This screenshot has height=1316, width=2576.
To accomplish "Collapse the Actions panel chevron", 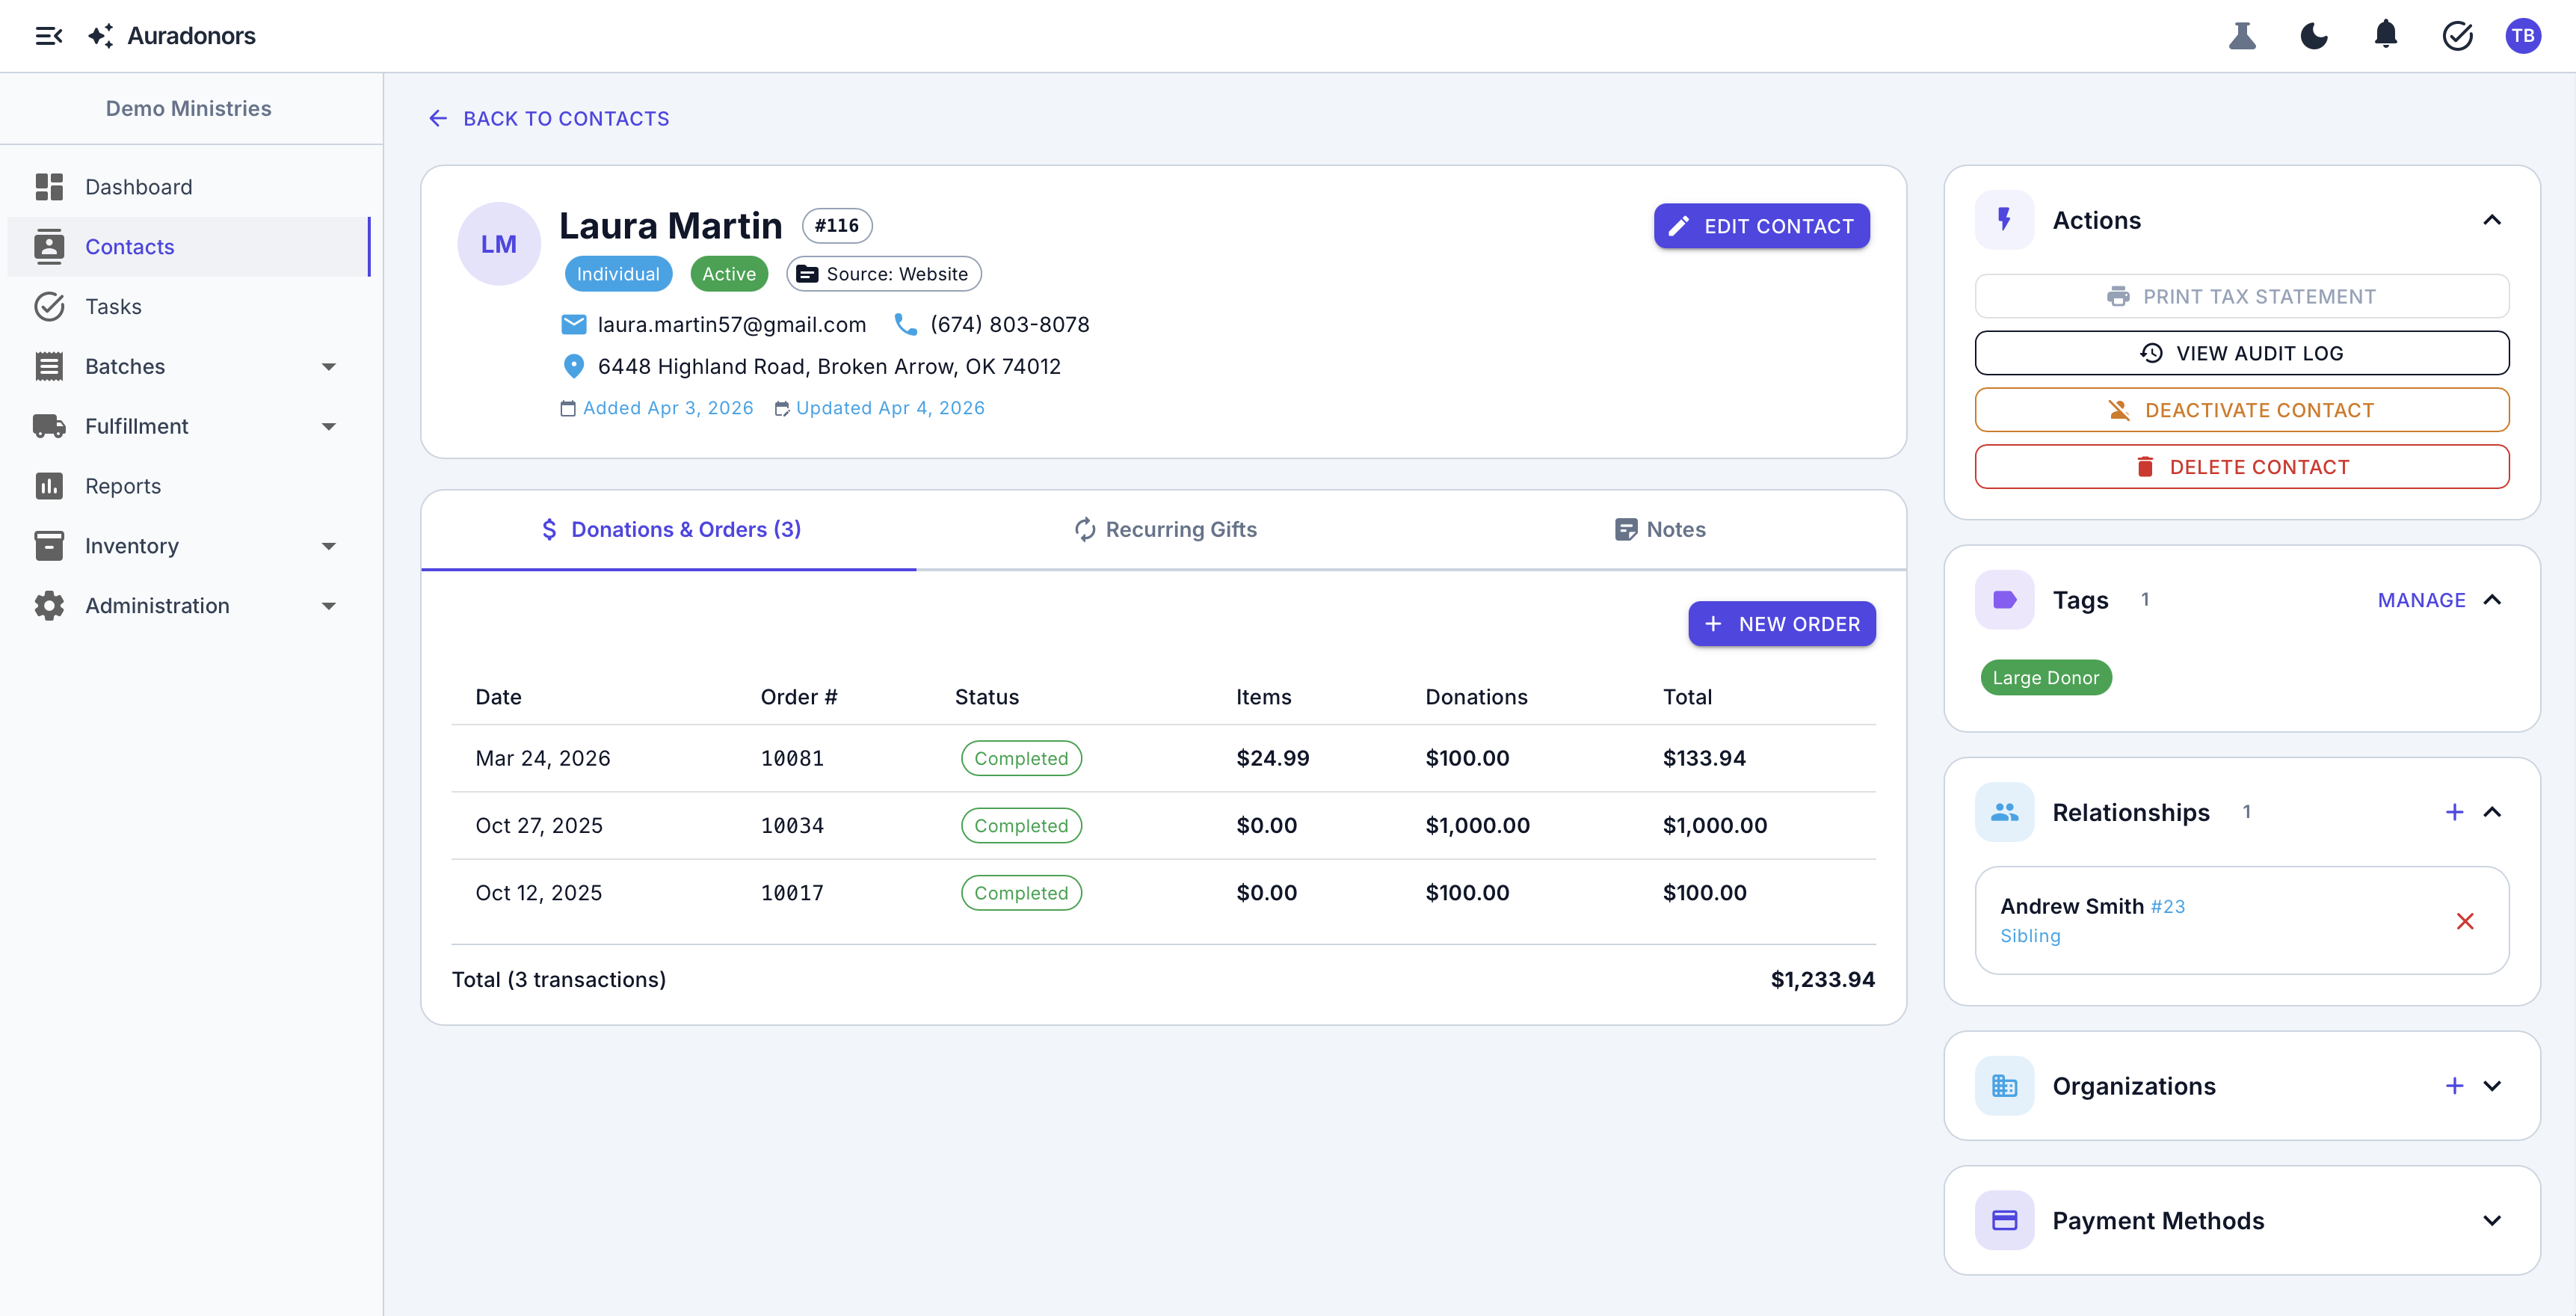I will point(2492,220).
